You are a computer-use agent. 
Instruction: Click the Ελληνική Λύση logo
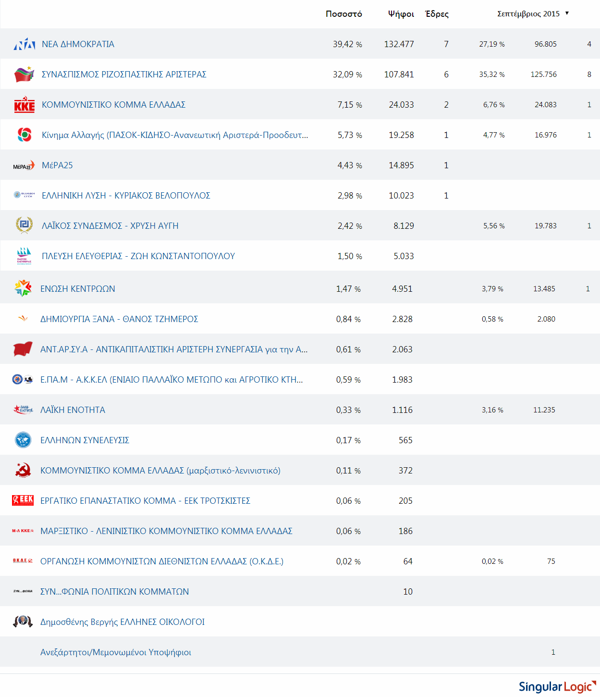[x=24, y=195]
